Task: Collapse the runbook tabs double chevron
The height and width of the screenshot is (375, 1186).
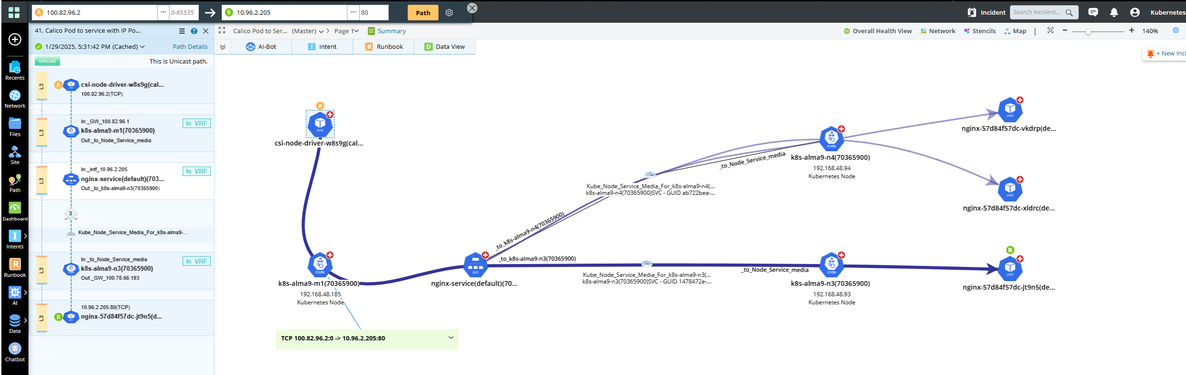Action: [223, 47]
